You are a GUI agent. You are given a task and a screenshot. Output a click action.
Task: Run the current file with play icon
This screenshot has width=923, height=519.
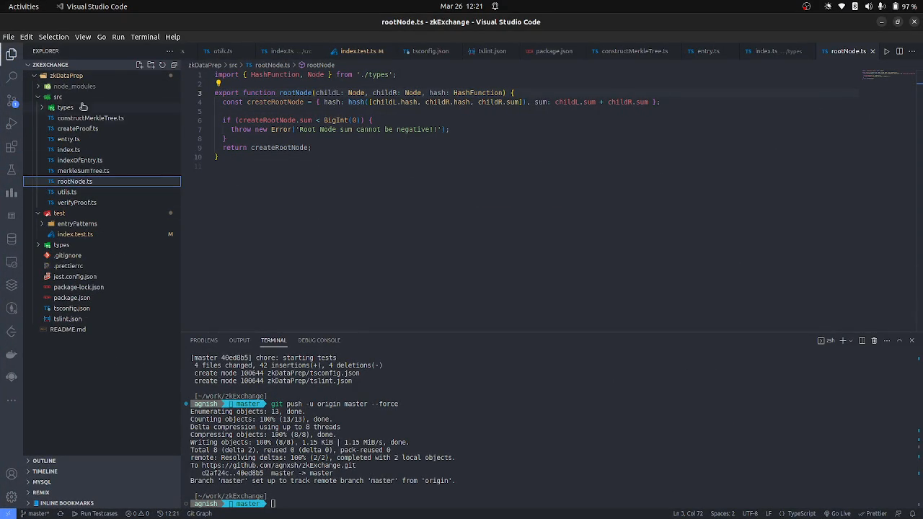[887, 51]
